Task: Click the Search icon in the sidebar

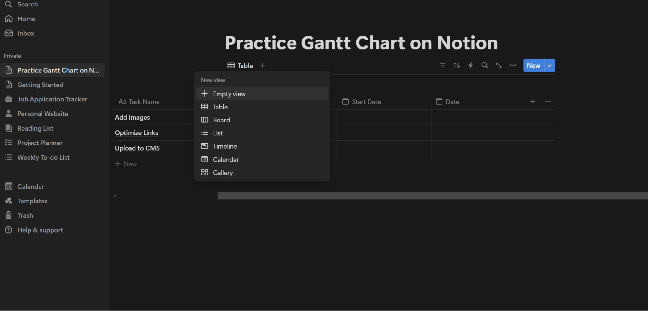Action: click(x=9, y=4)
